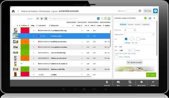
Task: Toggle the Présents affichés filter
Action: [x=71, y=22]
